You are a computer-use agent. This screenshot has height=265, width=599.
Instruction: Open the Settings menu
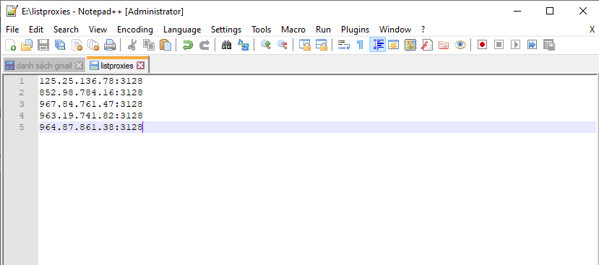click(x=226, y=30)
